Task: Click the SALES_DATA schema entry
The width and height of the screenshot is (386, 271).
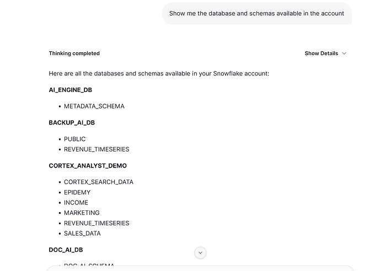Action: click(x=82, y=234)
